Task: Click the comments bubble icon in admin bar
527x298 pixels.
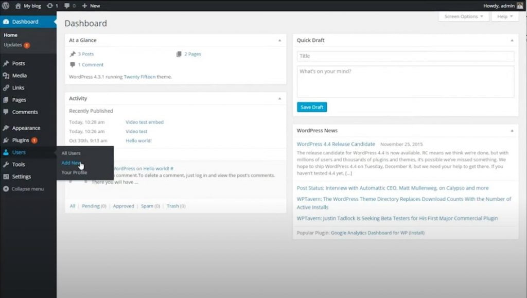Action: (x=67, y=6)
